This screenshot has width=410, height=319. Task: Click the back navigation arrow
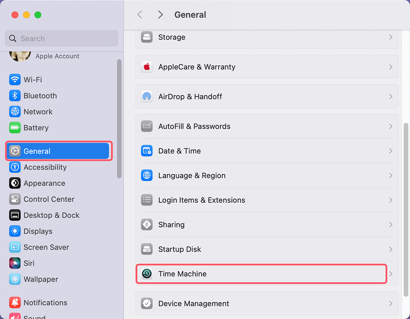coord(140,14)
